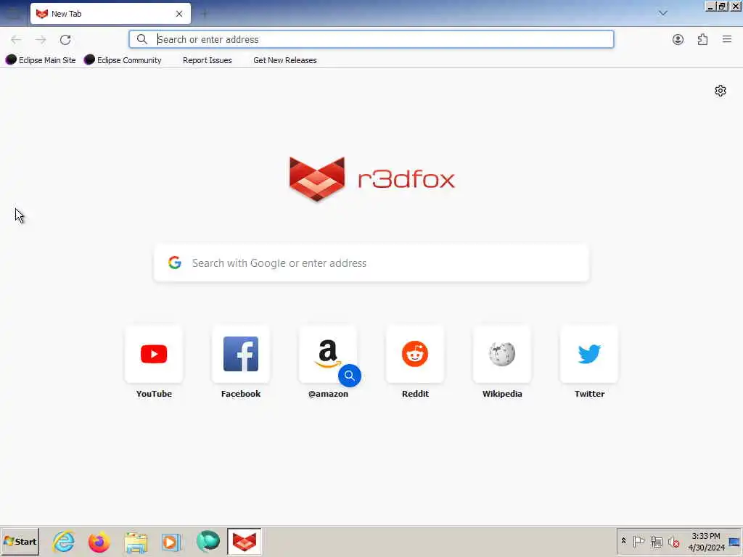Open Eclipse Main Site bookmark
Image resolution: width=743 pixels, height=557 pixels.
[x=41, y=60]
